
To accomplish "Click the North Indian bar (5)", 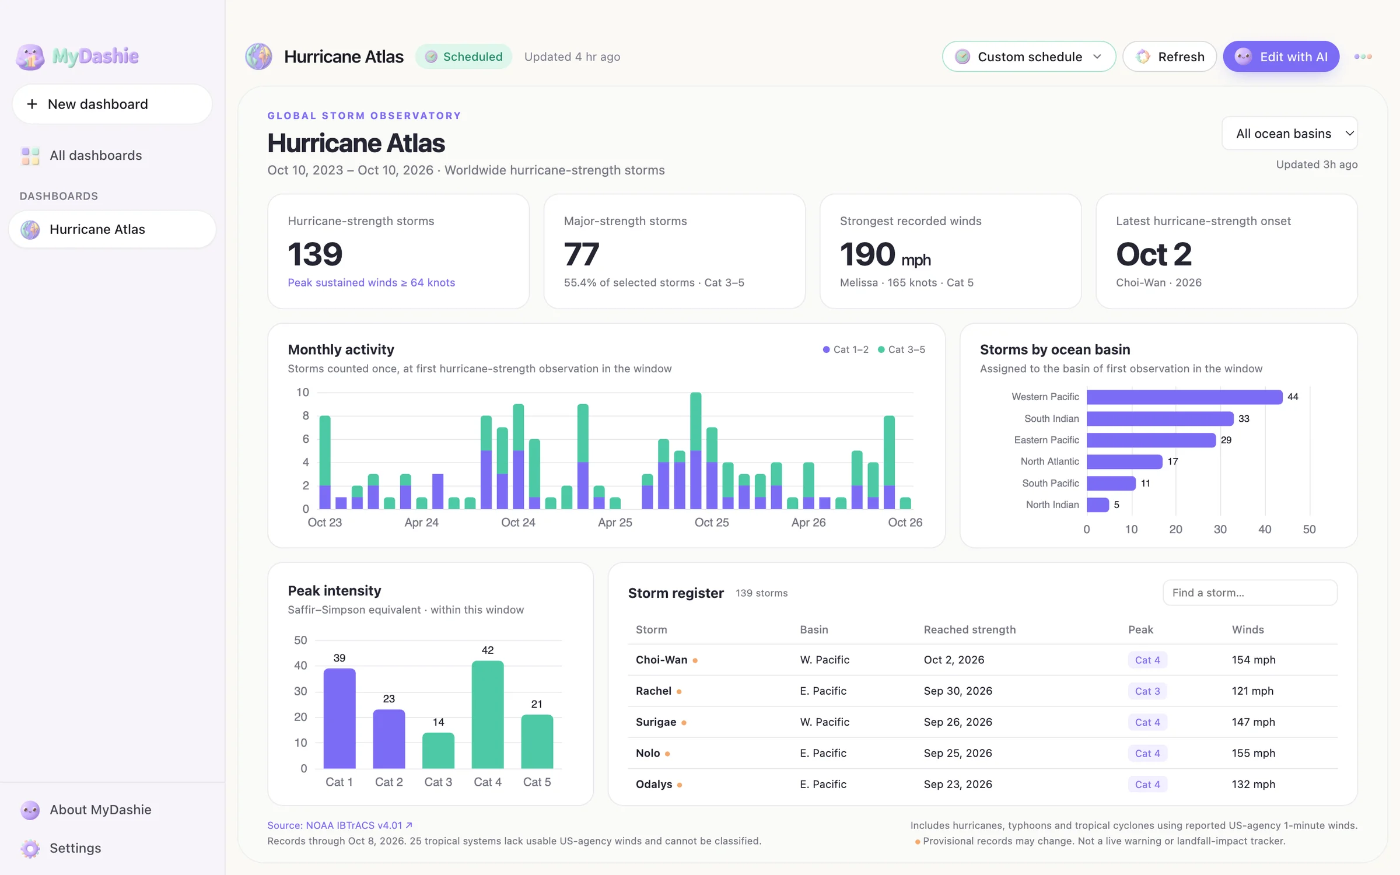I will coord(1097,505).
